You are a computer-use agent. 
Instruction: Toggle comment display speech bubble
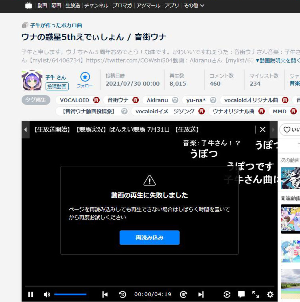coord(241,294)
